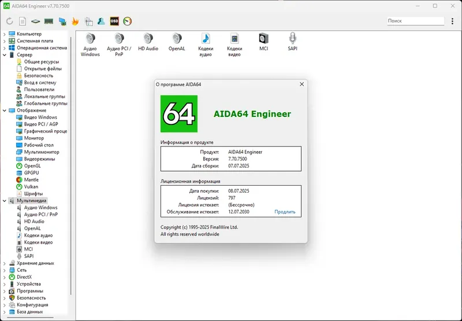Image resolution: width=462 pixels, height=321 pixels.
Task: Expand the Операционная система tree node
Action: [x=4, y=48]
